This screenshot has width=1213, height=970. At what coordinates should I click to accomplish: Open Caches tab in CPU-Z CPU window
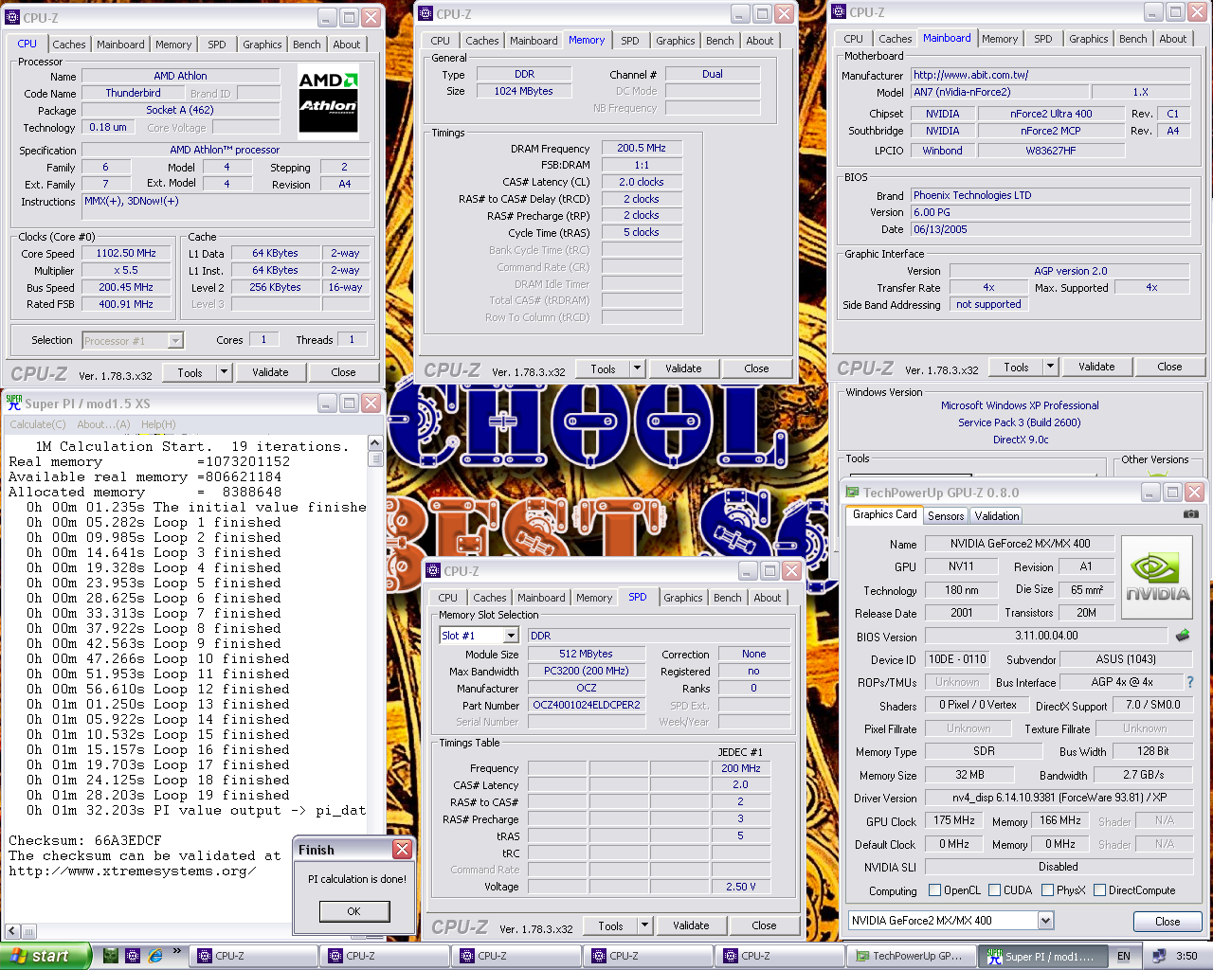pos(69,45)
